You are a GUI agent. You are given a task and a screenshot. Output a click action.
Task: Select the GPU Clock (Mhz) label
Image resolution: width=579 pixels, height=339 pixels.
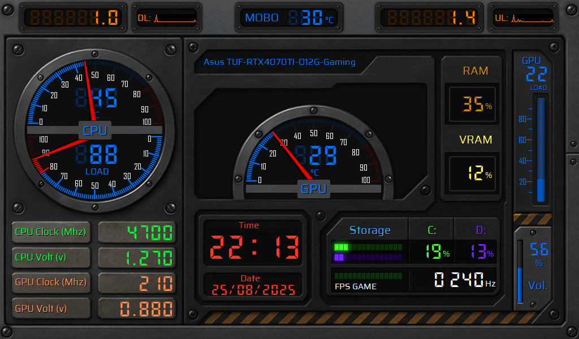[x=51, y=282]
